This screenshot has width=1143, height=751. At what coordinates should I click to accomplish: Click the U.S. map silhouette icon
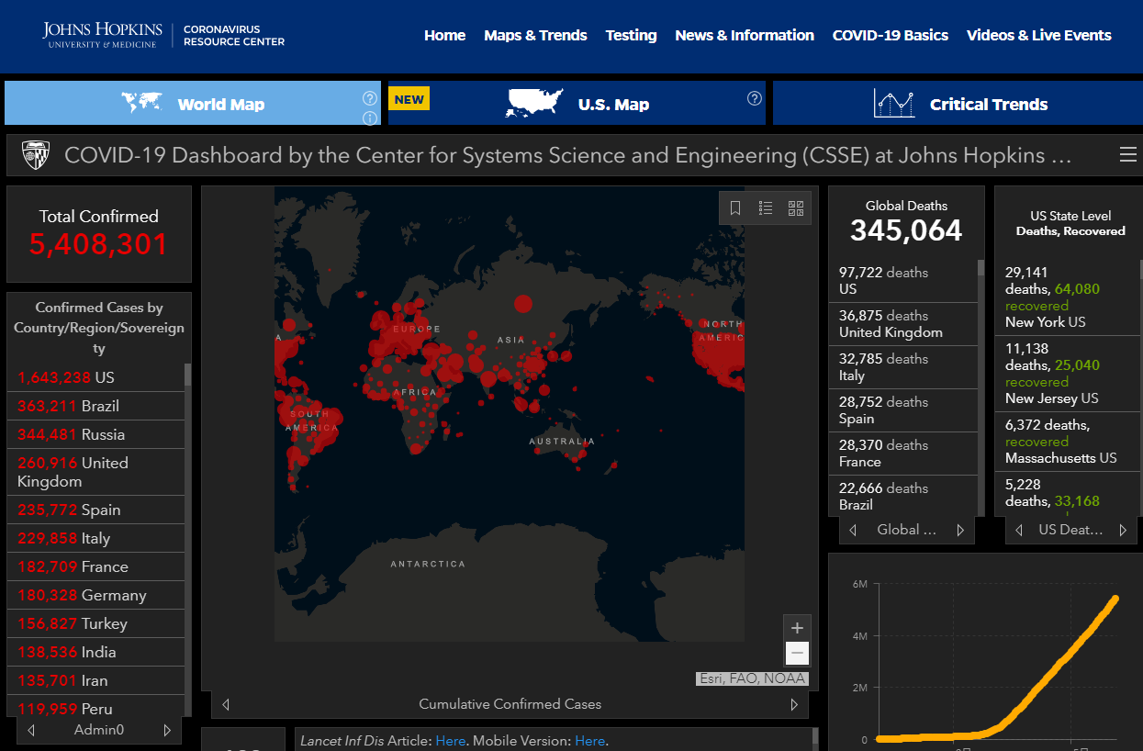pyautogui.click(x=534, y=103)
